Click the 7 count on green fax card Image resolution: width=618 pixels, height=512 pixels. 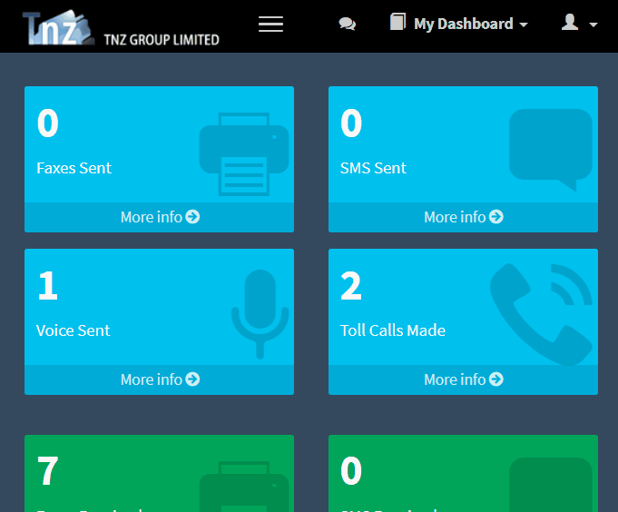point(48,470)
